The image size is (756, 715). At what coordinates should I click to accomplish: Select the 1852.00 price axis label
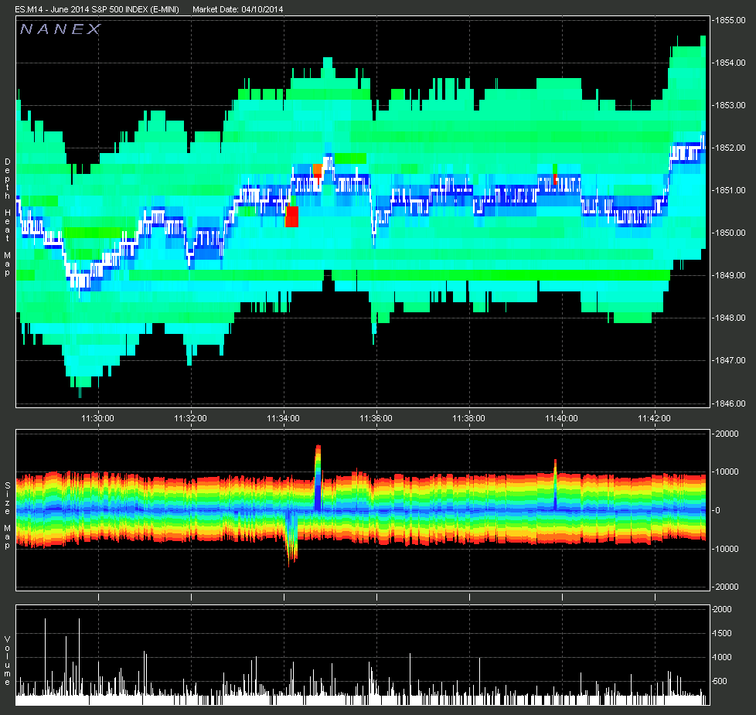pos(730,148)
